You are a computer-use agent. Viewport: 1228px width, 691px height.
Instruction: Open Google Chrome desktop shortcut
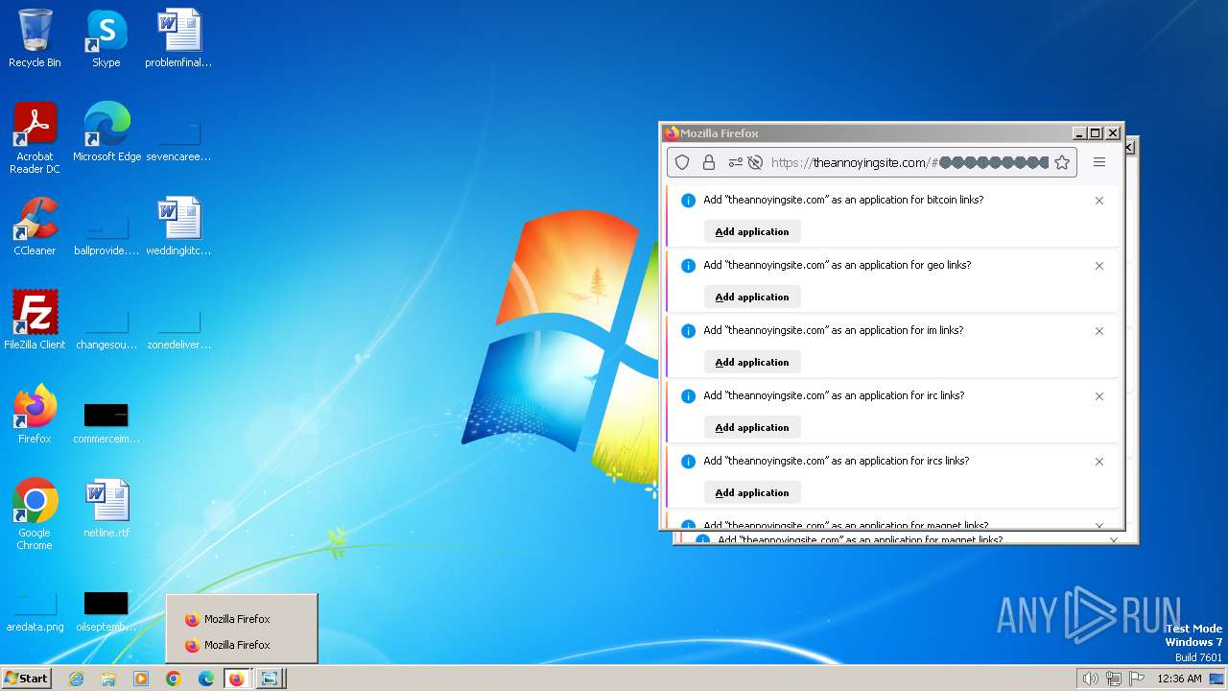pyautogui.click(x=35, y=514)
